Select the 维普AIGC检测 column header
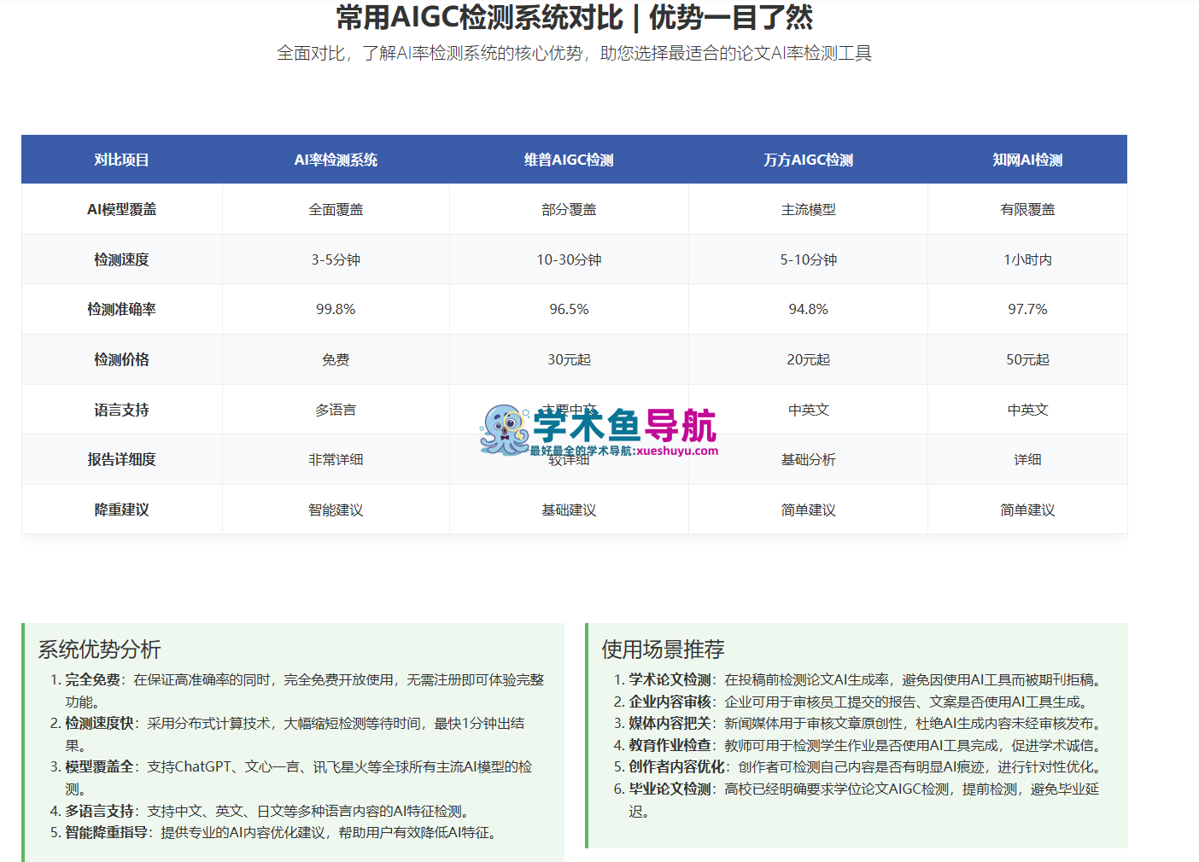 (x=569, y=160)
